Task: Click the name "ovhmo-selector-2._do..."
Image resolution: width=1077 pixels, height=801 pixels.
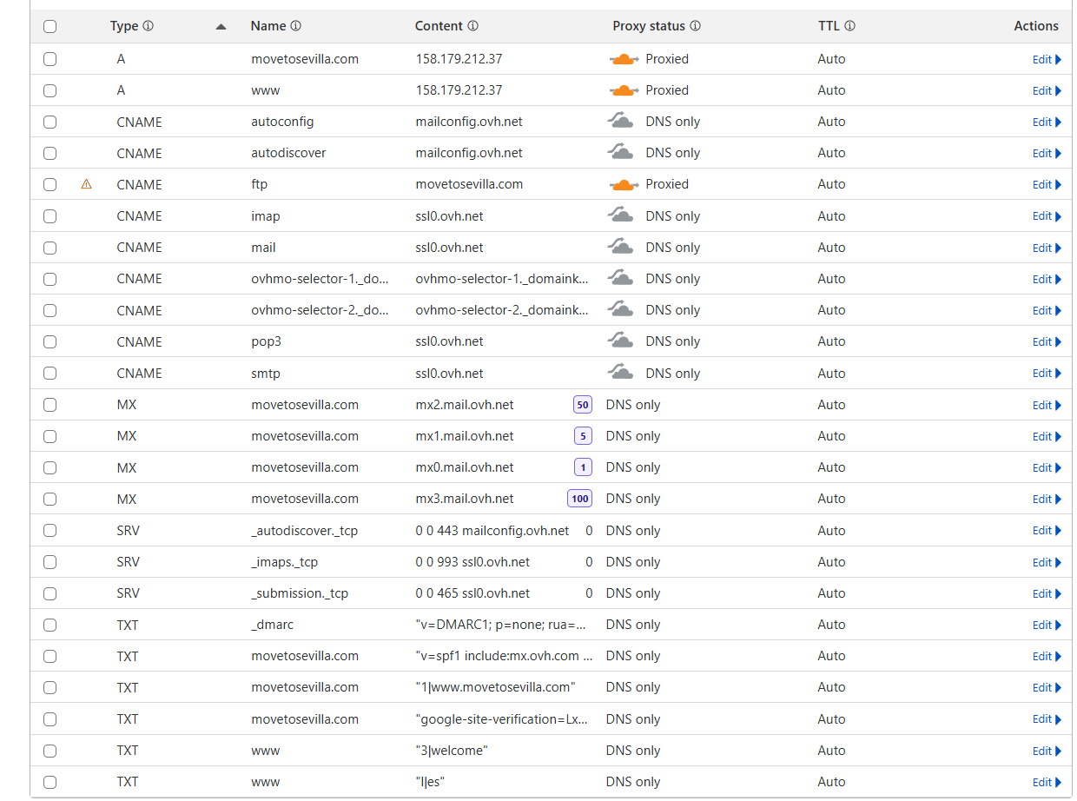Action: pyautogui.click(x=320, y=310)
